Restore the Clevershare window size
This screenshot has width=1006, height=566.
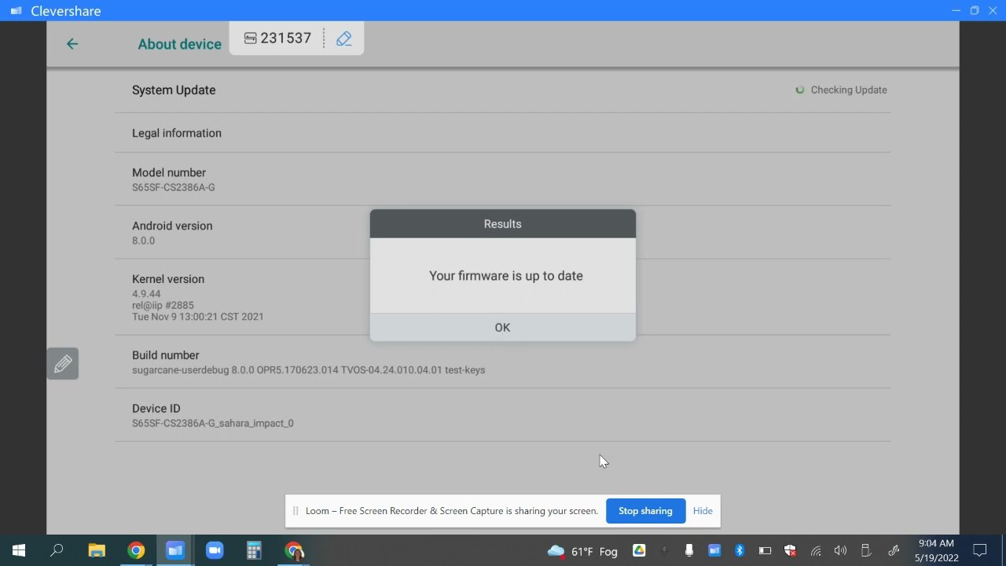pyautogui.click(x=975, y=10)
